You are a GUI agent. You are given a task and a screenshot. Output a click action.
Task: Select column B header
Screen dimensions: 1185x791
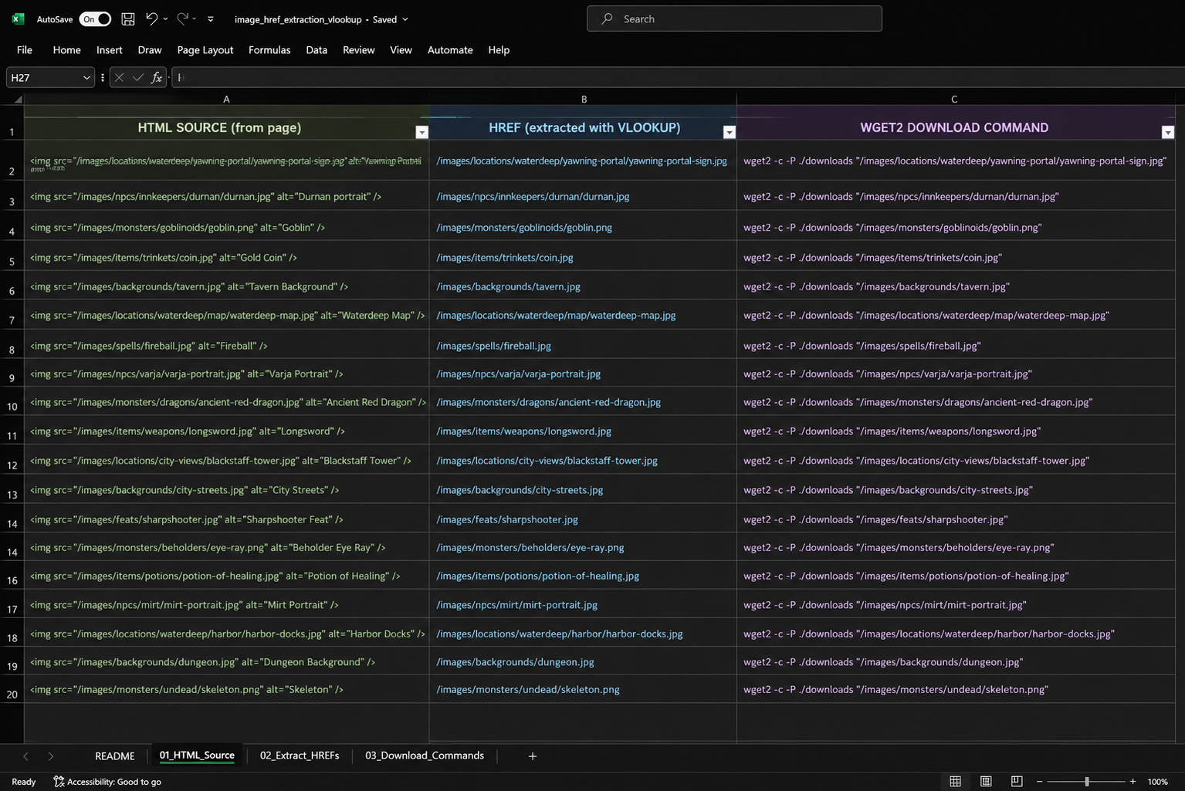[x=584, y=99]
